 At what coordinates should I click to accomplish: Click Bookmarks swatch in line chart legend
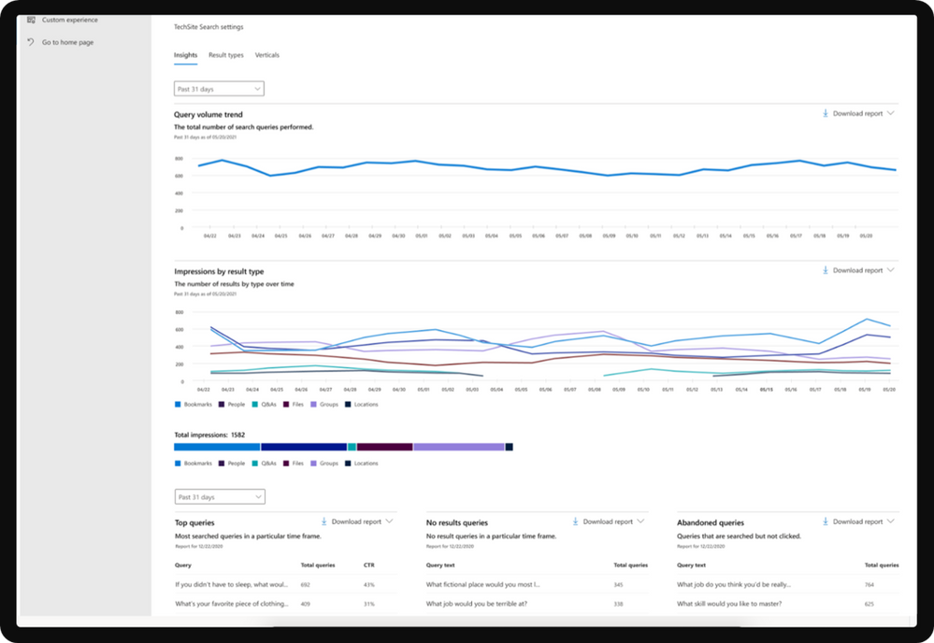[178, 405]
